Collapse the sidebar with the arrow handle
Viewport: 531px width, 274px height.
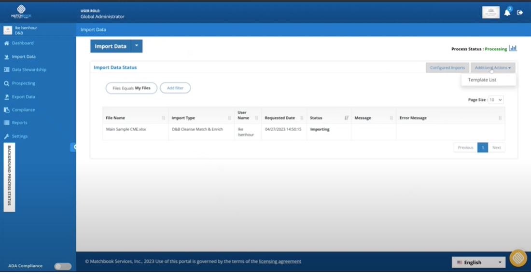[73, 147]
